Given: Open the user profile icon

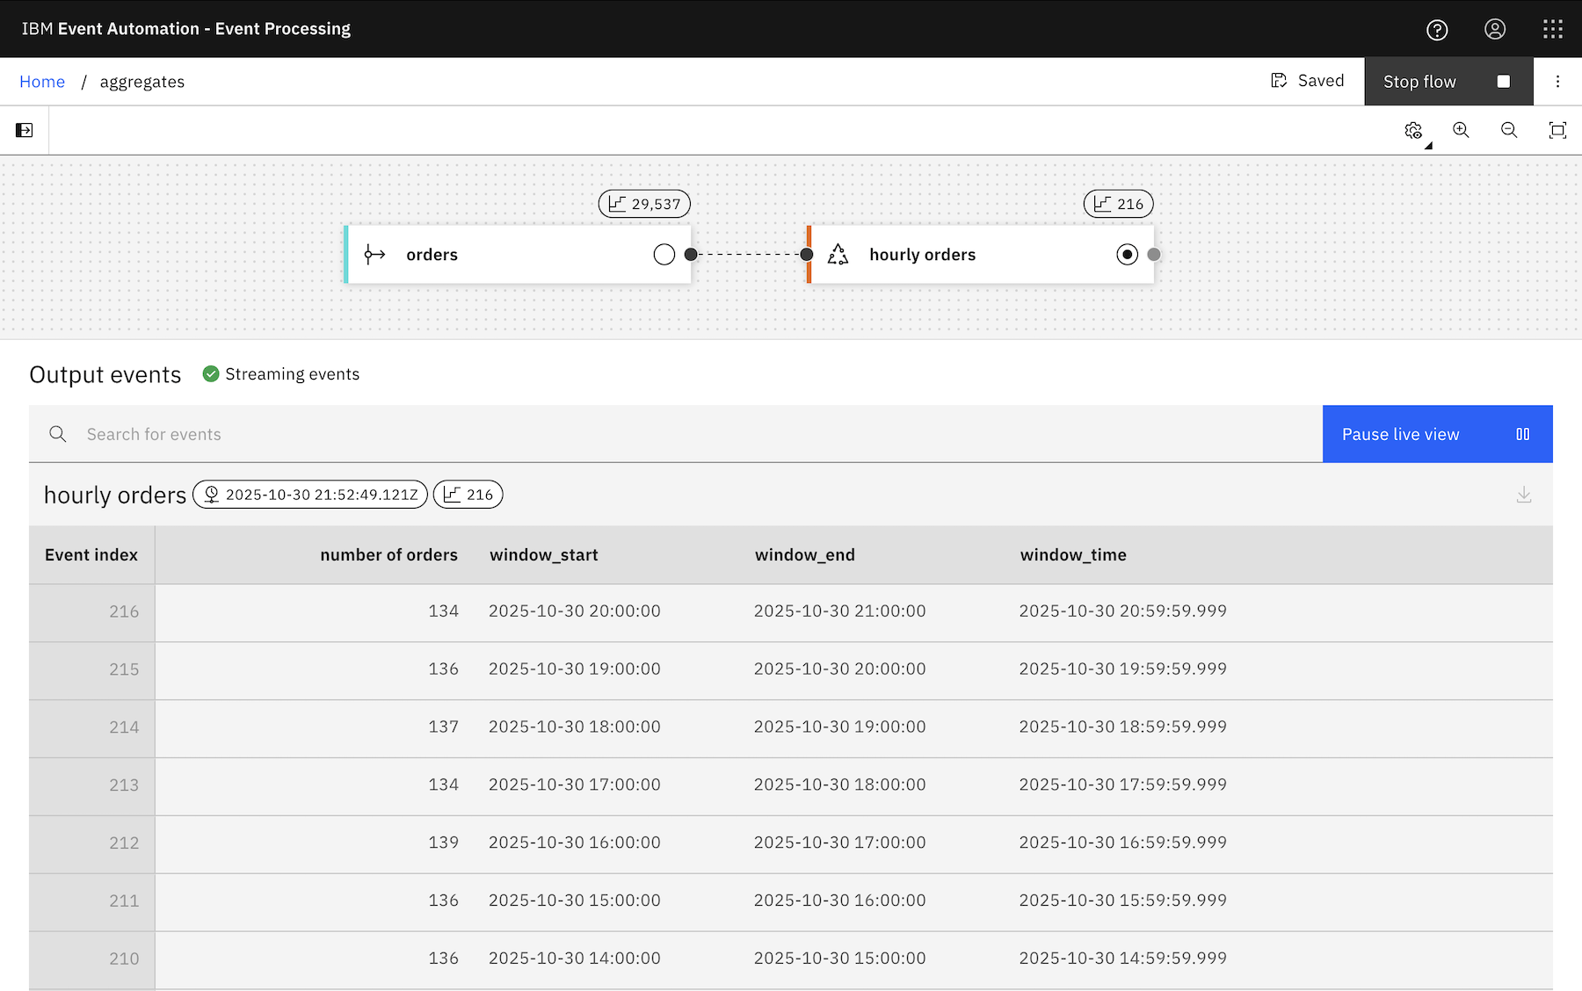Looking at the screenshot, I should point(1495,30).
